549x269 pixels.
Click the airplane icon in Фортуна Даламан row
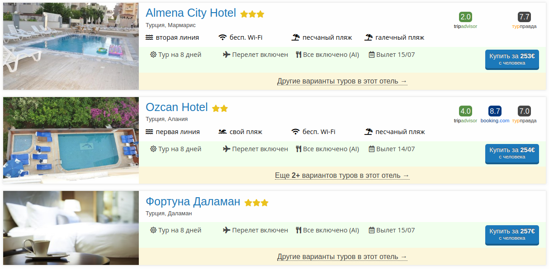227,230
